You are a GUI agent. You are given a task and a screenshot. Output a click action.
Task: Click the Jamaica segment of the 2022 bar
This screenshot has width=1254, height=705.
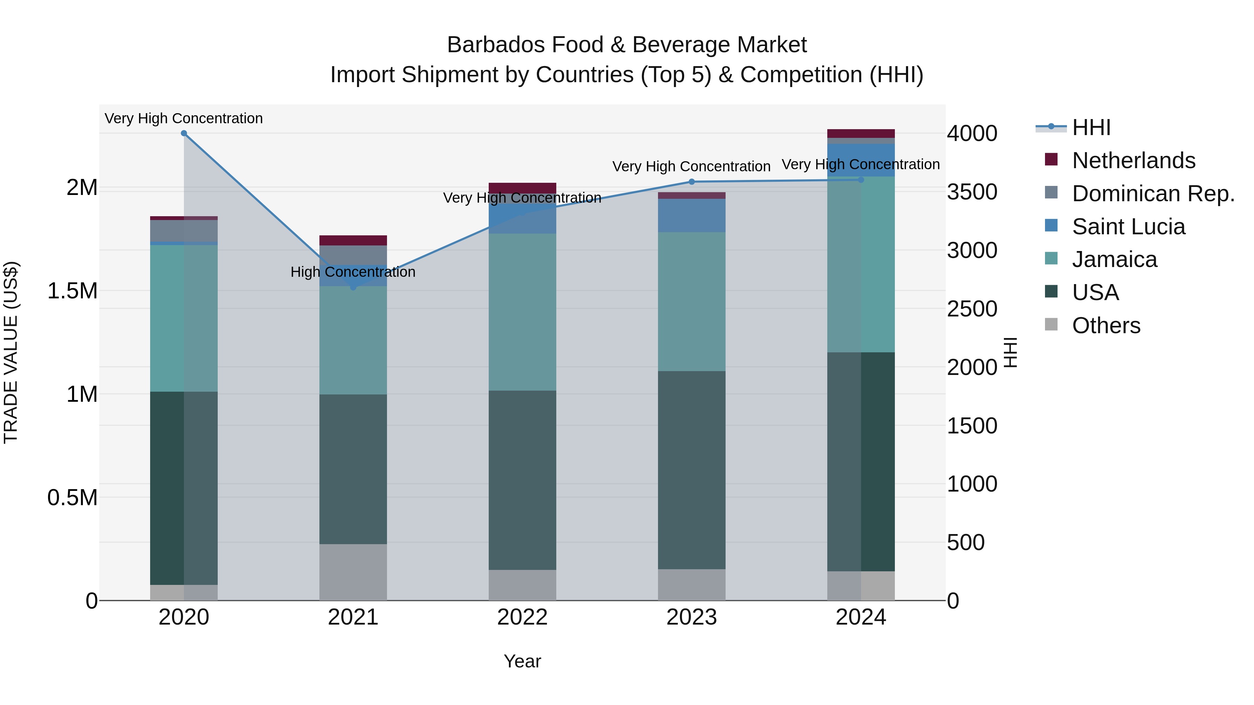coord(522,312)
